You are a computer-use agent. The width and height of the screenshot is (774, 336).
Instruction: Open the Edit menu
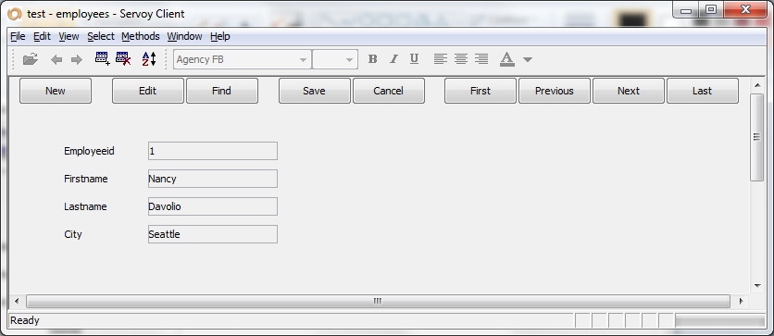(43, 36)
